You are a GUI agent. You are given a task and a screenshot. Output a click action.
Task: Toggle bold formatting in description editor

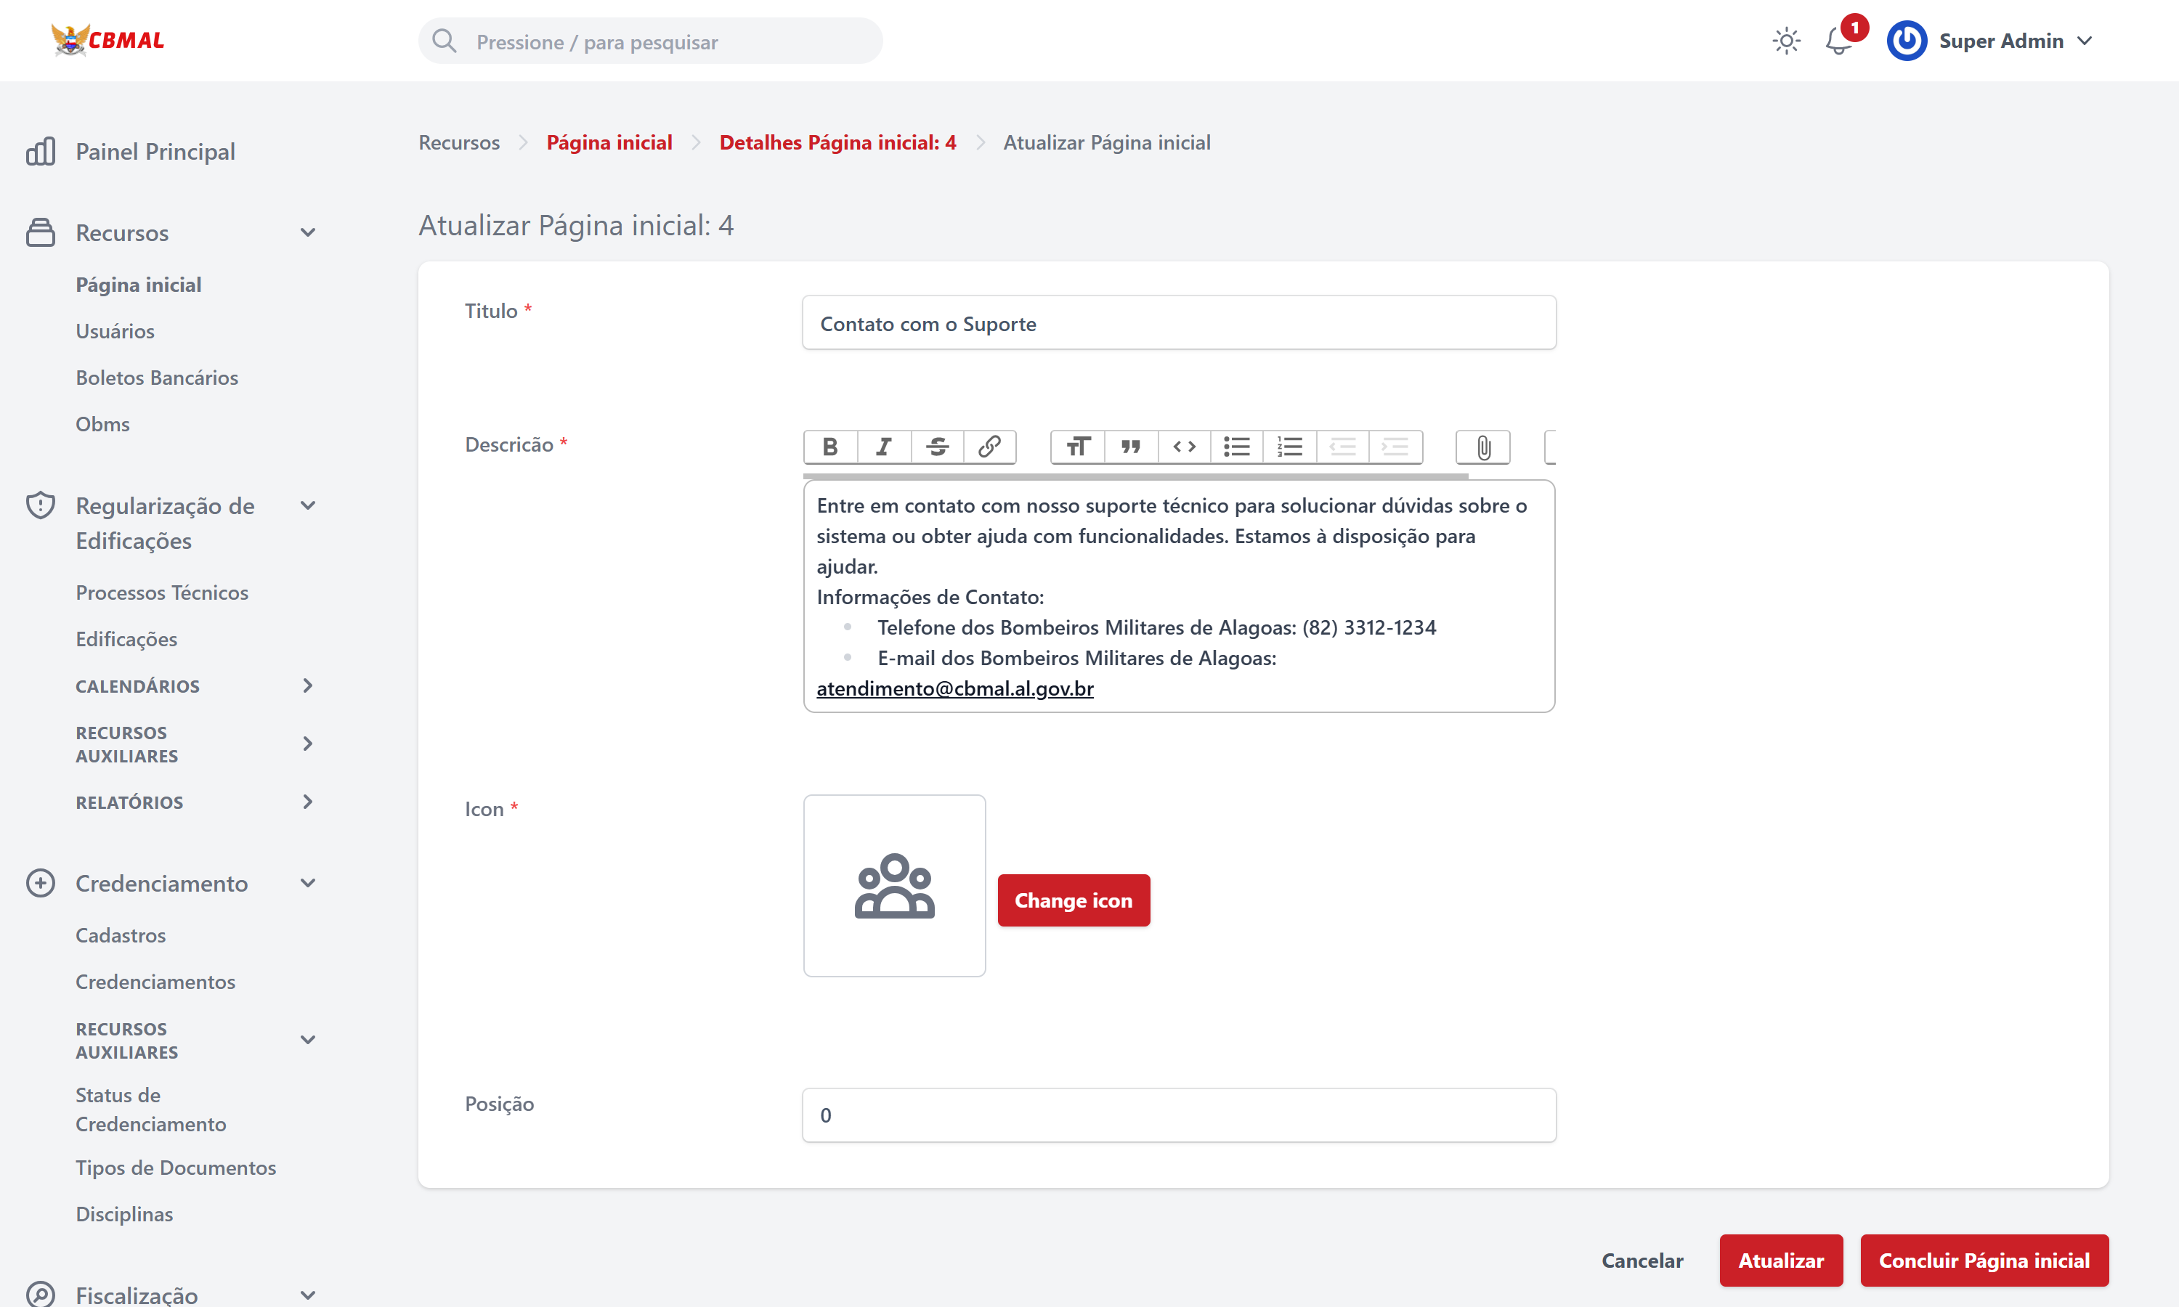coord(829,447)
